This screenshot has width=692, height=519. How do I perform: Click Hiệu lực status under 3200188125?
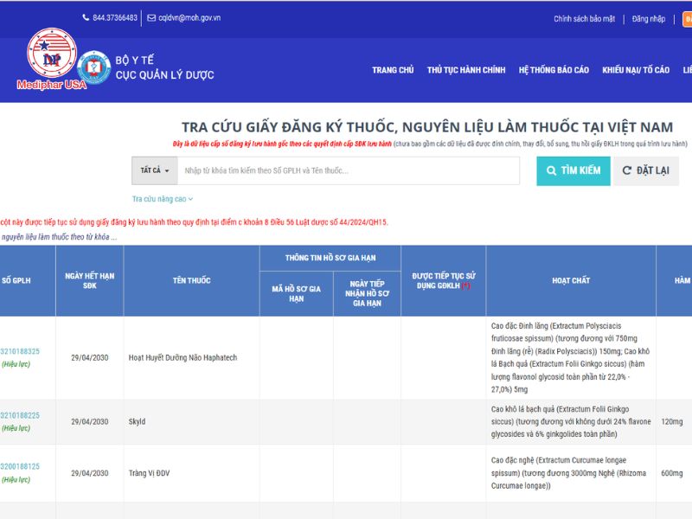pos(16,479)
